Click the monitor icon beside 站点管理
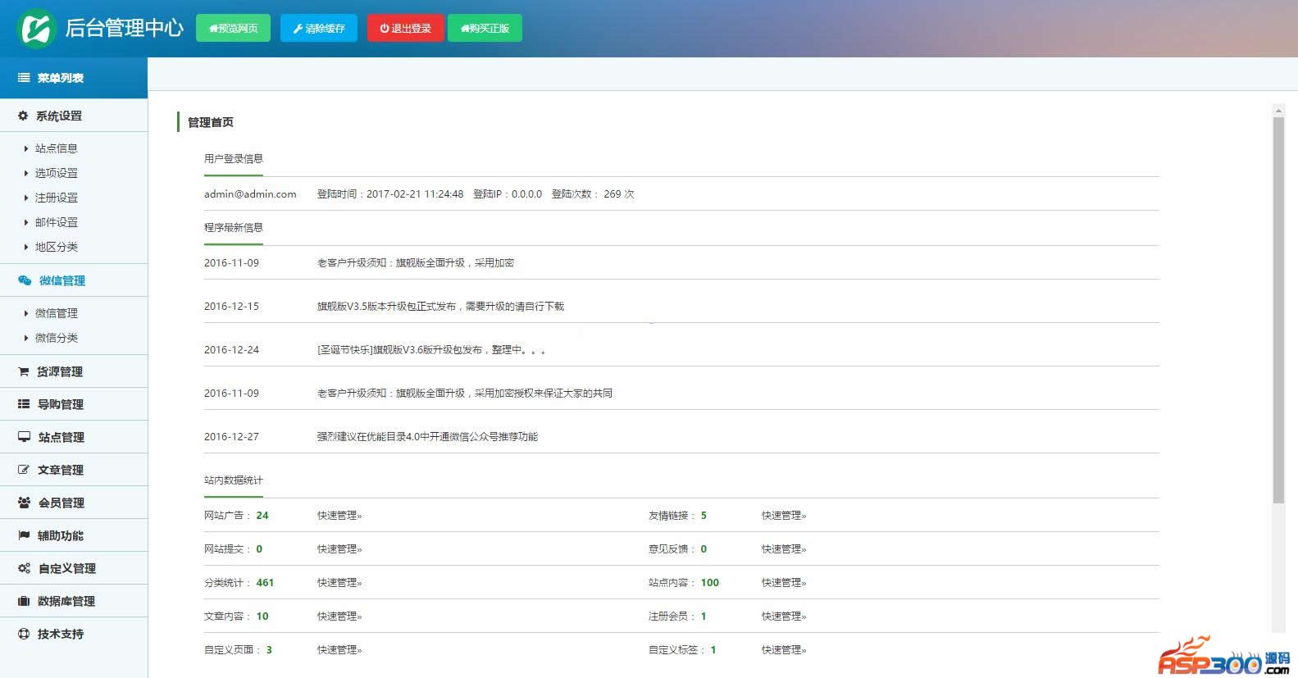The width and height of the screenshot is (1298, 678). 25,437
